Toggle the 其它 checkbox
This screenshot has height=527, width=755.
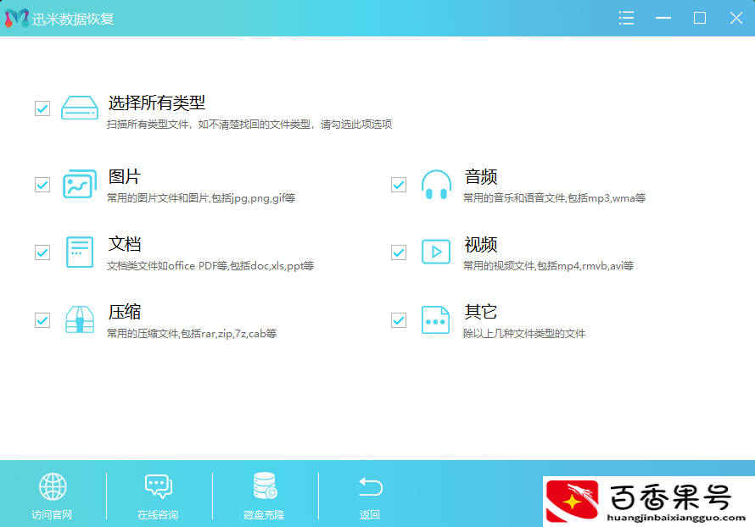click(399, 320)
